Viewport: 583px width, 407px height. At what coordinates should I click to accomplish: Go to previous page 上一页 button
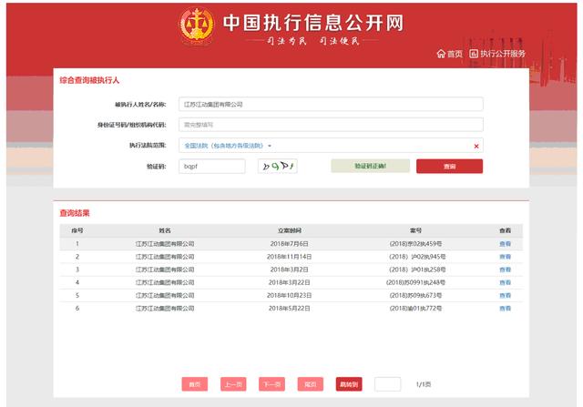point(233,384)
